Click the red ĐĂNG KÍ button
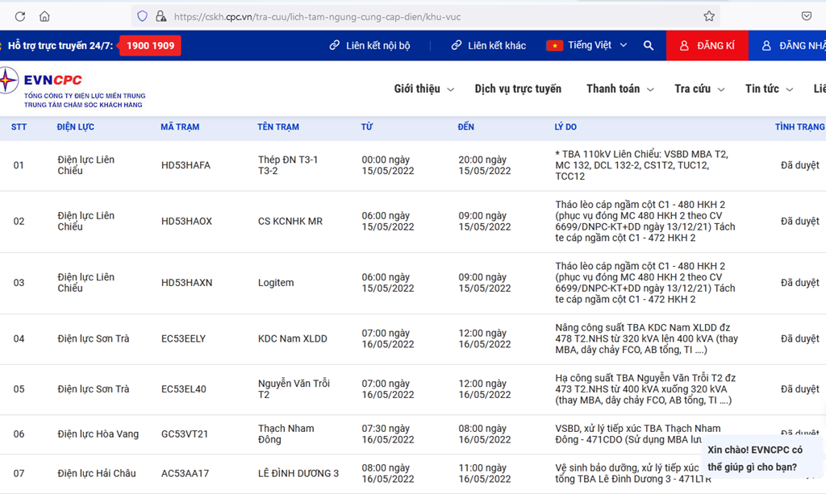This screenshot has height=494, width=826. pyautogui.click(x=707, y=46)
